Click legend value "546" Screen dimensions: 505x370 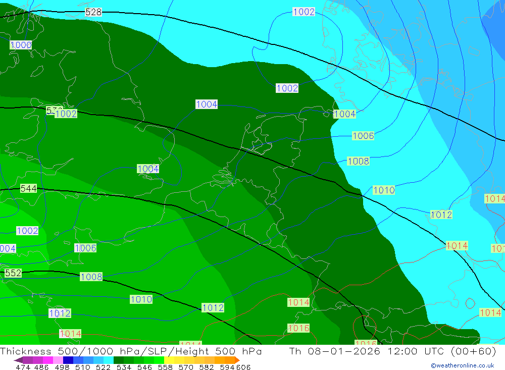point(144,367)
